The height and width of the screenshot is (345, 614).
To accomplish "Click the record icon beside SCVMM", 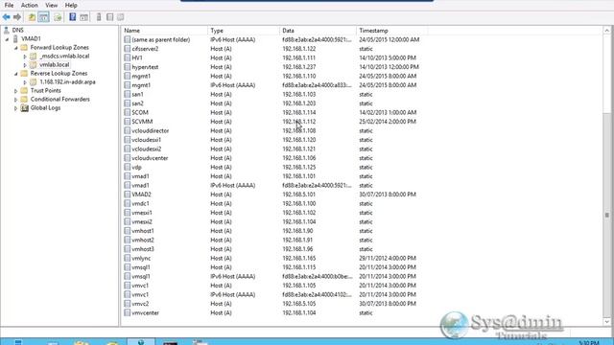I will (x=128, y=122).
